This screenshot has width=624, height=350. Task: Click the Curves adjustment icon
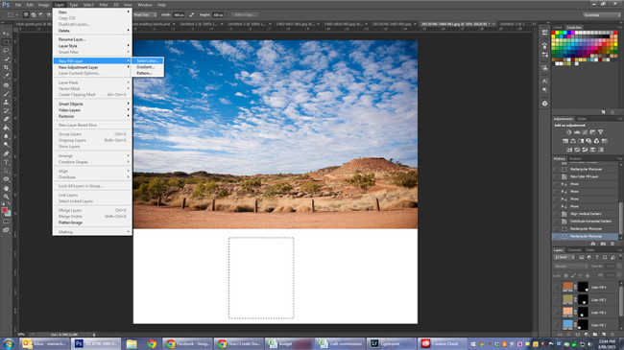tap(585, 132)
